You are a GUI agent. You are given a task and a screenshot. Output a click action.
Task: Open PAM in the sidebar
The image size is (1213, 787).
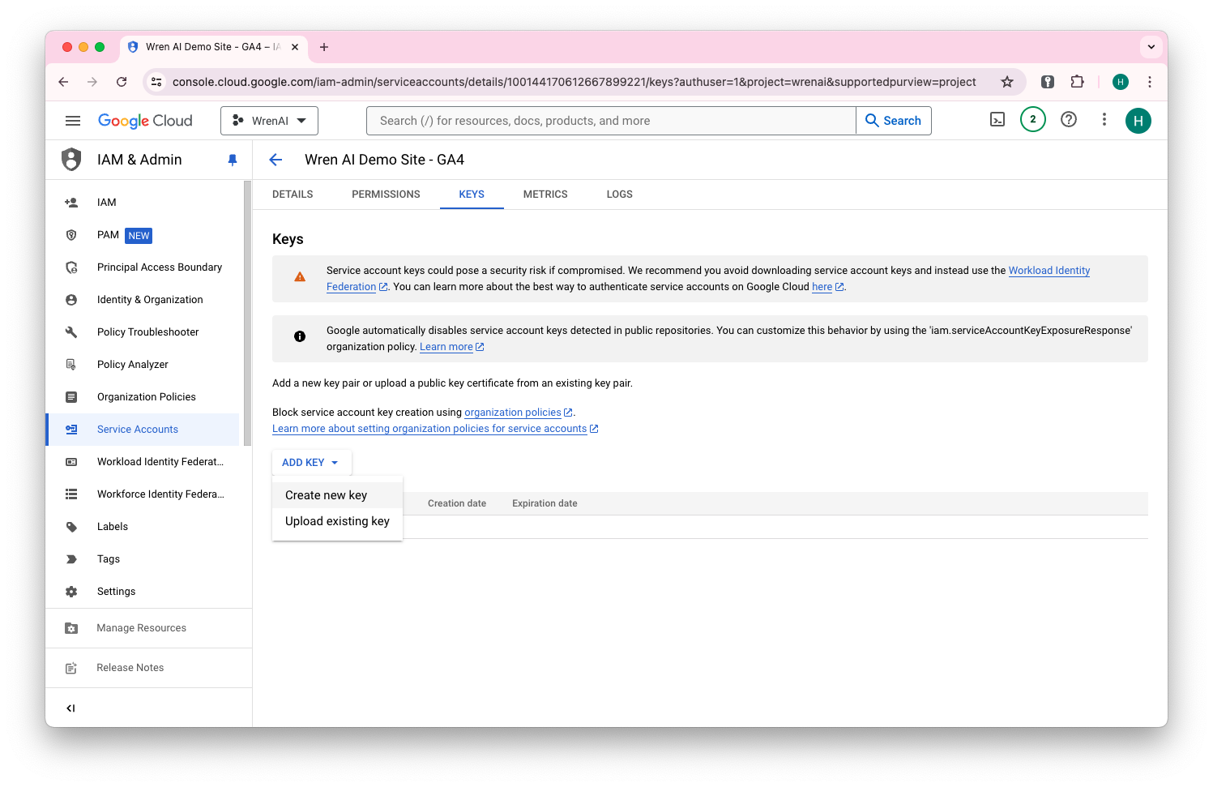143,235
